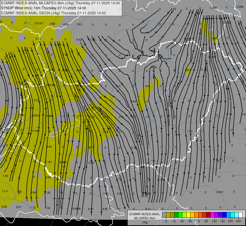The height and width of the screenshot is (226, 246).
Task: Click the pure yellow swatch in the legend
Action: coord(188,215)
